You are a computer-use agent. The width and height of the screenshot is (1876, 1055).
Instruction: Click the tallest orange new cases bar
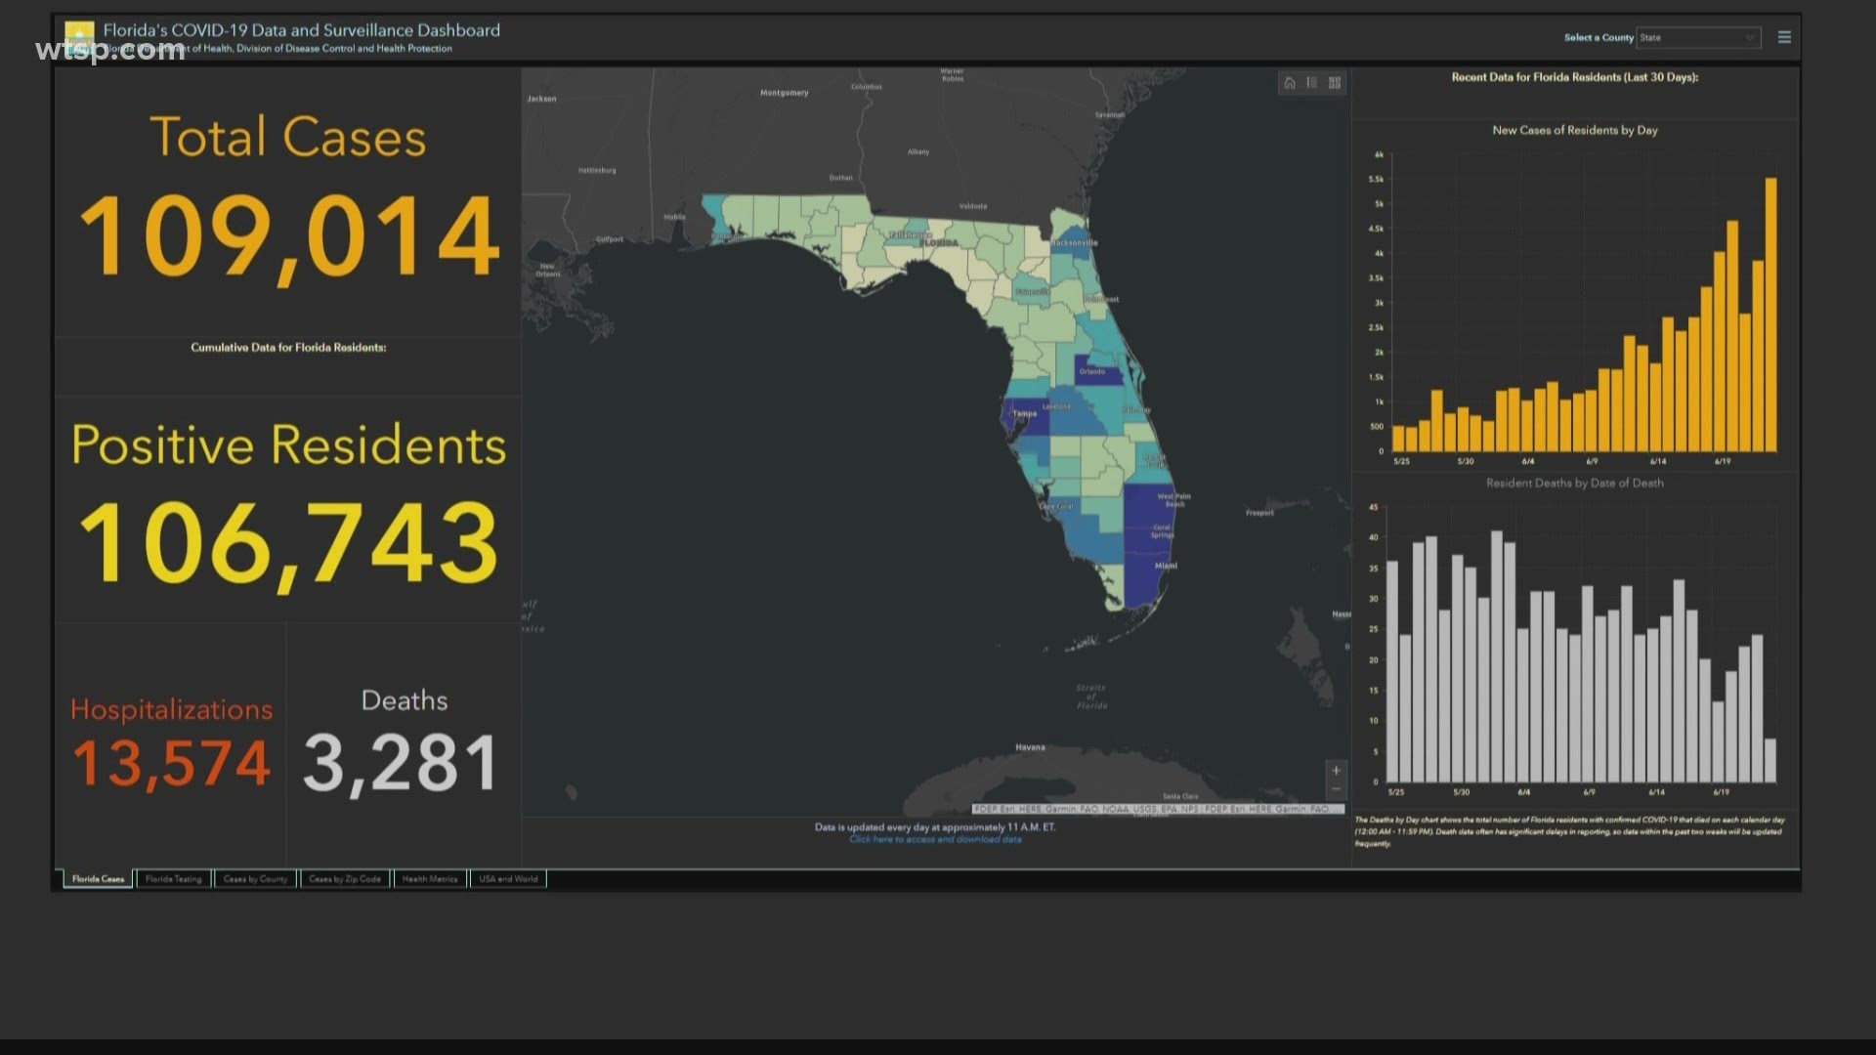tap(1770, 313)
